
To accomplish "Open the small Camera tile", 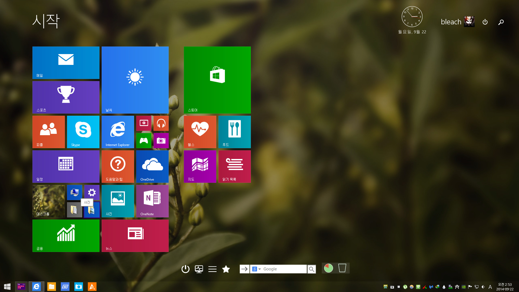I will pyautogui.click(x=161, y=141).
